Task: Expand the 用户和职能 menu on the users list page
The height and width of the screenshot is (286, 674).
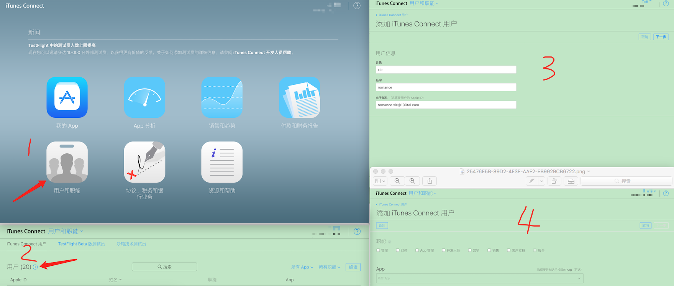Action: point(66,231)
